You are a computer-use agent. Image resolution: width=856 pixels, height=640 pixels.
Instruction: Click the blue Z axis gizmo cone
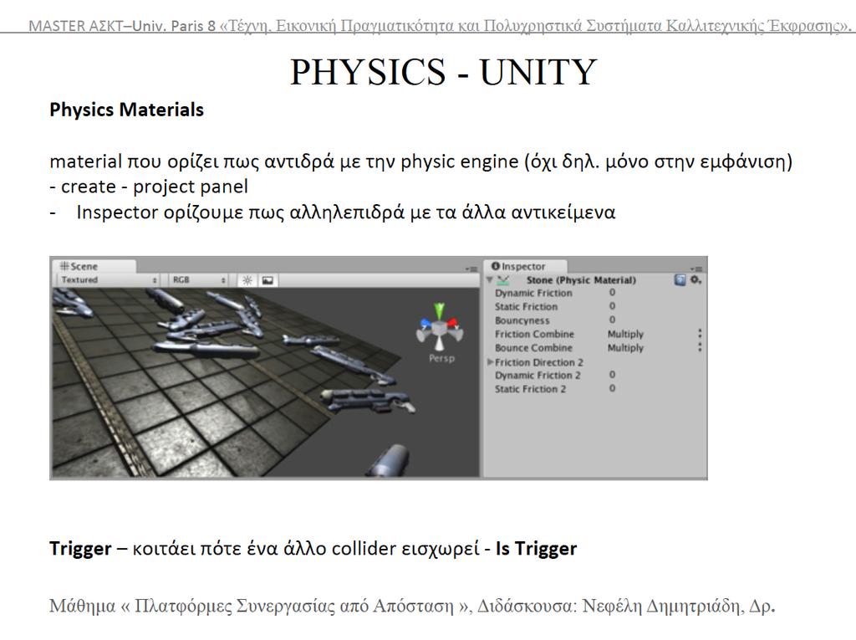pos(425,322)
